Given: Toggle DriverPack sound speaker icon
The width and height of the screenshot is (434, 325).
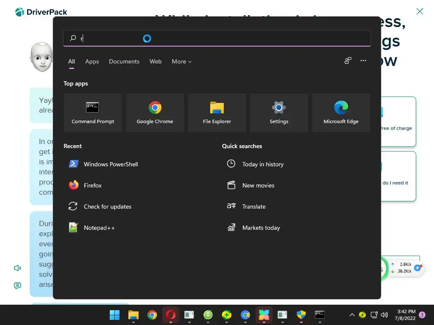Looking at the screenshot, I should [x=17, y=268].
